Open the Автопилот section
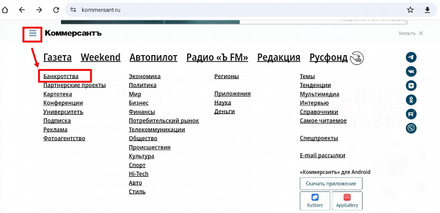This screenshot has width=440, height=213. [x=154, y=58]
